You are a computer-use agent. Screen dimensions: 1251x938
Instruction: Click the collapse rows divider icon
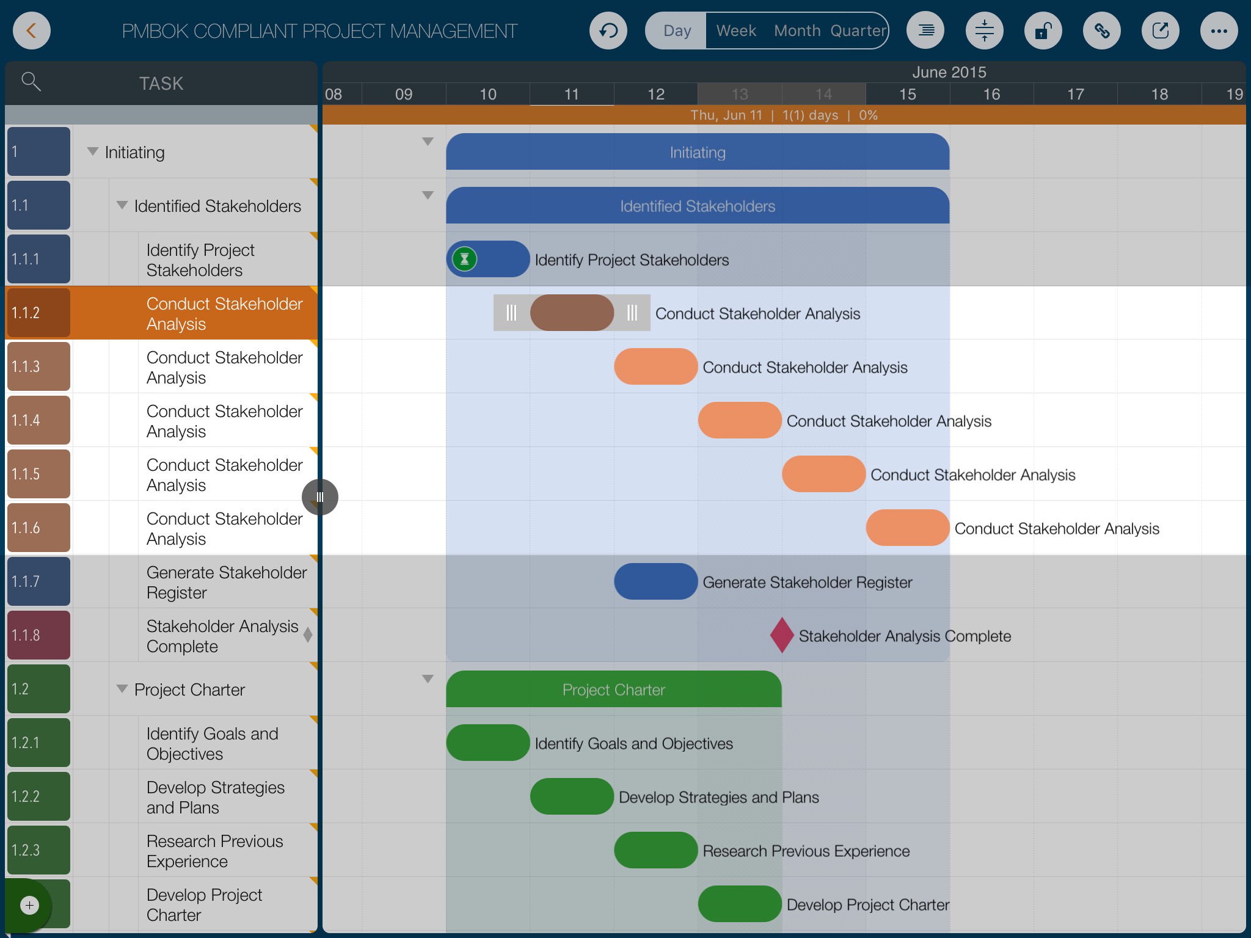[x=984, y=31]
